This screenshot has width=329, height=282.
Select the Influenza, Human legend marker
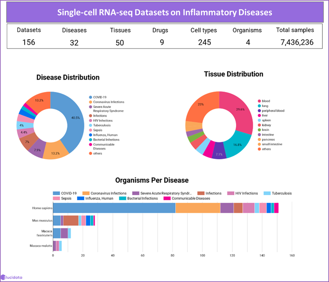pyautogui.click(x=90, y=135)
